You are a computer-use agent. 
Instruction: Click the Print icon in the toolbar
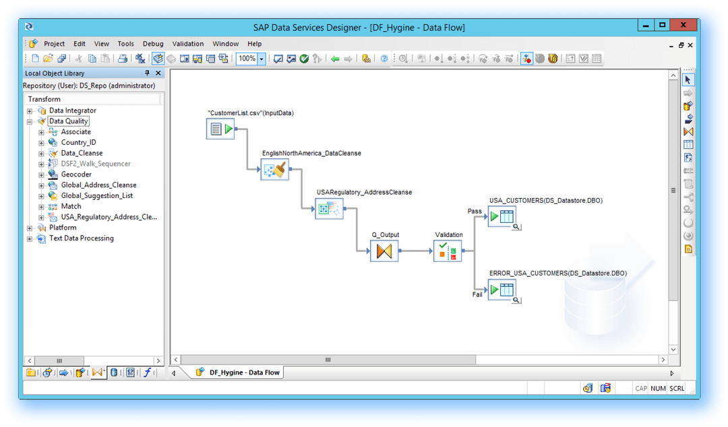(124, 58)
